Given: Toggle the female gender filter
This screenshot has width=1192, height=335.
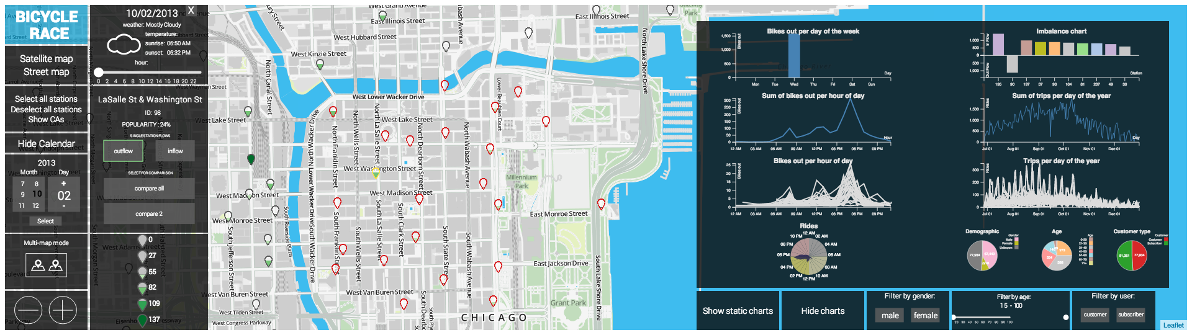Looking at the screenshot, I should pos(926,315).
